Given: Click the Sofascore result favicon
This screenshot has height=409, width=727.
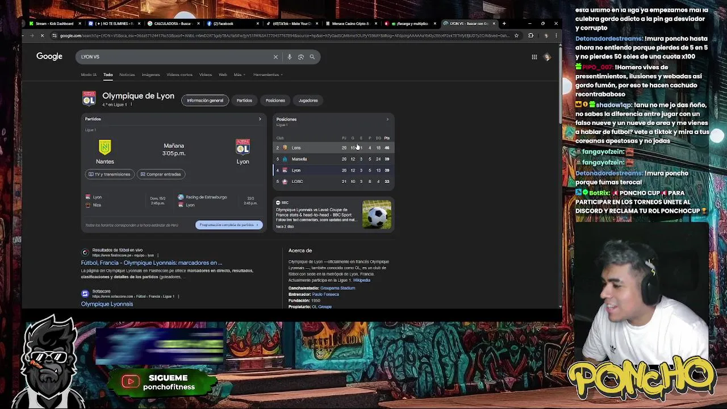Looking at the screenshot, I should pyautogui.click(x=85, y=294).
